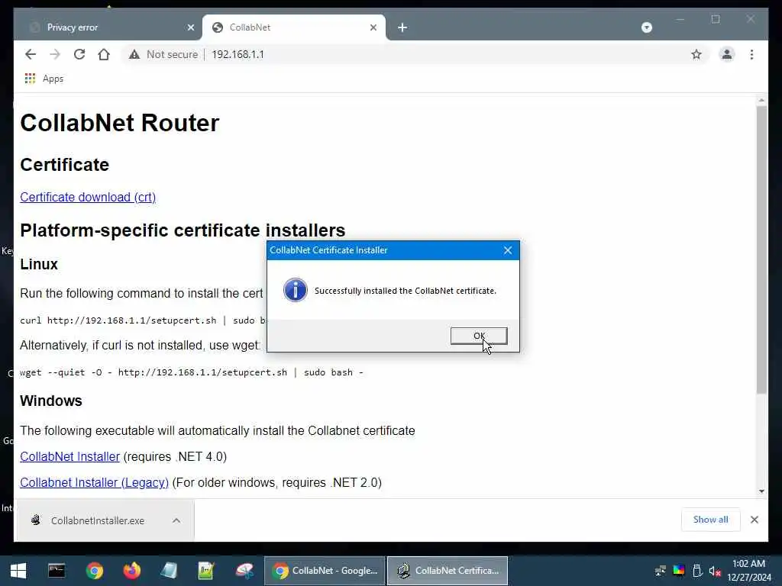Launch Command Prompt from the taskbar
This screenshot has height=586, width=782.
pos(57,571)
